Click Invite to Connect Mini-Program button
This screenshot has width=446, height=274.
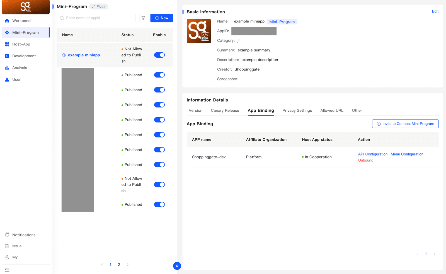[405, 124]
